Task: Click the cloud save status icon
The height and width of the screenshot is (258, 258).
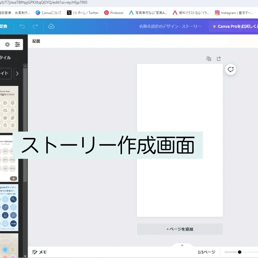Action: (x=51, y=26)
